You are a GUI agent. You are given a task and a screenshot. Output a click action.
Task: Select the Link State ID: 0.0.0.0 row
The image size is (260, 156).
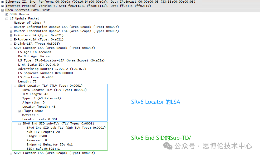click(x=38, y=65)
